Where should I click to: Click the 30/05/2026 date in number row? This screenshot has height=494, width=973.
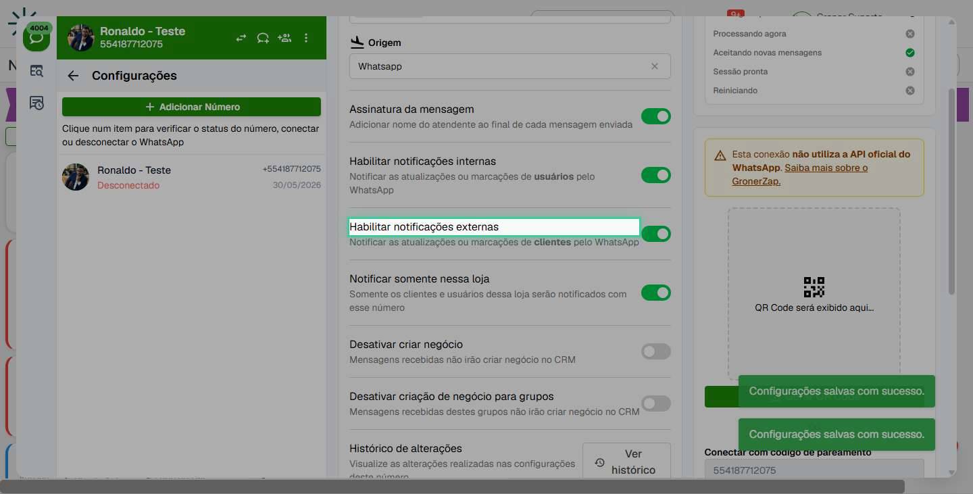pos(297,185)
